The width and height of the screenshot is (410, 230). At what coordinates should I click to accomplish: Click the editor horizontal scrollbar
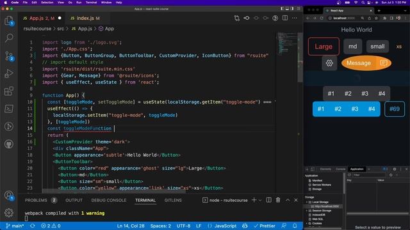(x=114, y=192)
